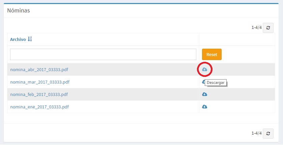
Task: Click the bottom 1-4/4 pagination summary
Action: (x=256, y=133)
